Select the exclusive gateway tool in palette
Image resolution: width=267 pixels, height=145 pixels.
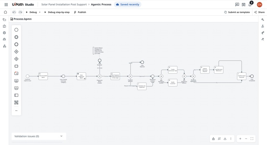click(x=16, y=52)
